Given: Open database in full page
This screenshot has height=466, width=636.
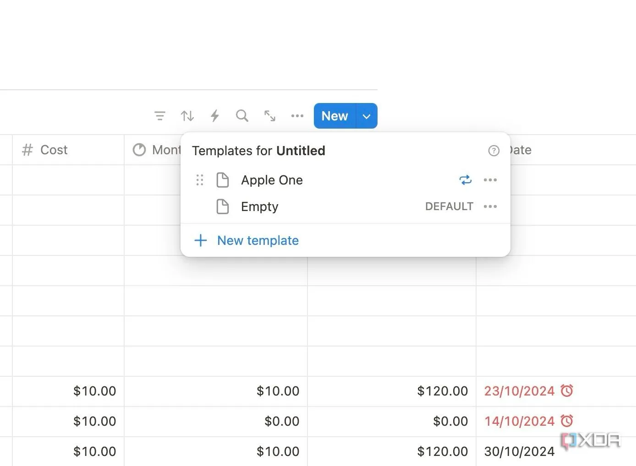Looking at the screenshot, I should click(x=270, y=116).
